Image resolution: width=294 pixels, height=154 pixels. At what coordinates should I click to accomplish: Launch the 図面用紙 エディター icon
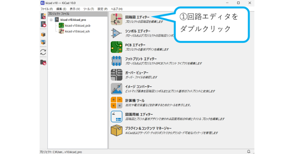(116, 116)
